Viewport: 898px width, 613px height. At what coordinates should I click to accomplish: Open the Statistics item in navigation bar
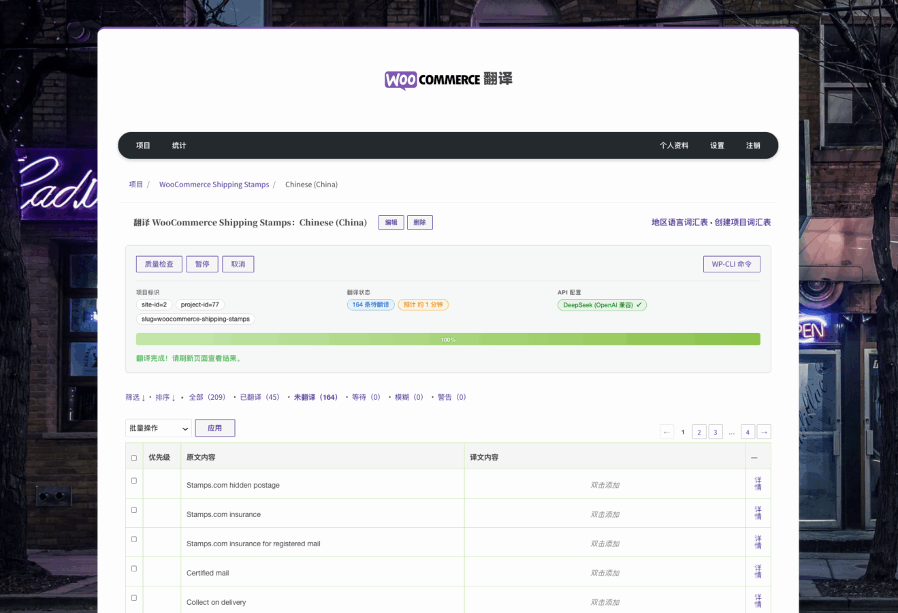[179, 146]
